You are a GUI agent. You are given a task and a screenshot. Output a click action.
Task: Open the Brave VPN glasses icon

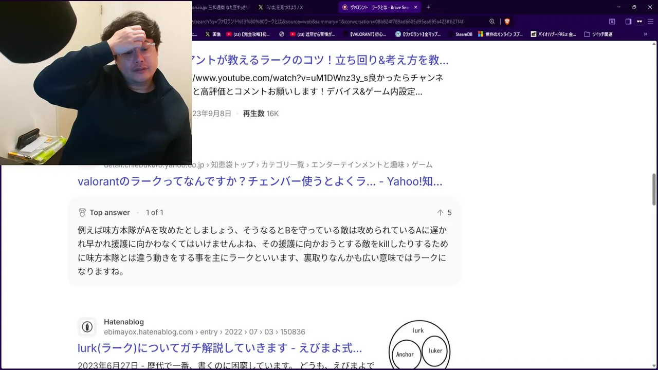639,22
